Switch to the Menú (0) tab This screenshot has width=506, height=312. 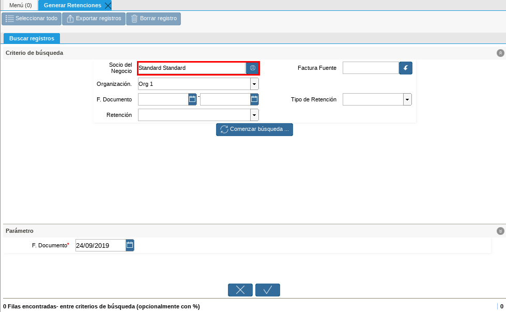click(21, 5)
